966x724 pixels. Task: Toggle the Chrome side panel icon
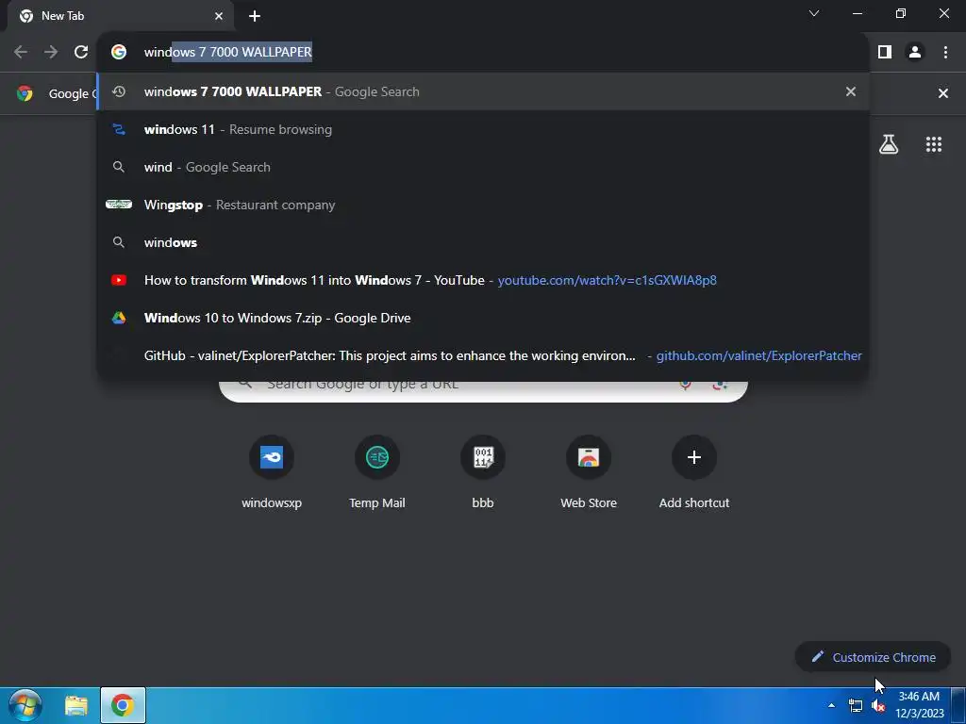point(885,53)
